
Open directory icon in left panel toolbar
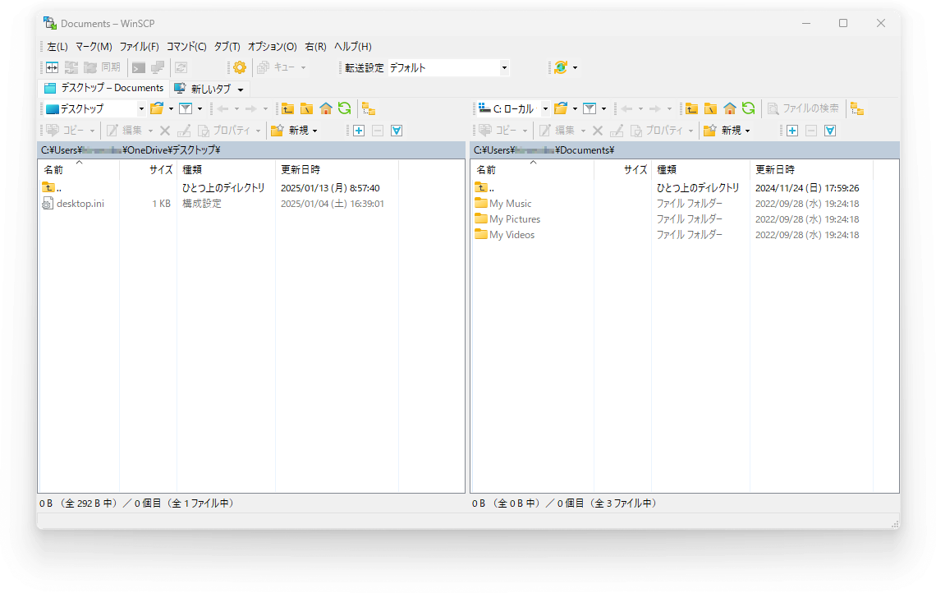tap(157, 108)
